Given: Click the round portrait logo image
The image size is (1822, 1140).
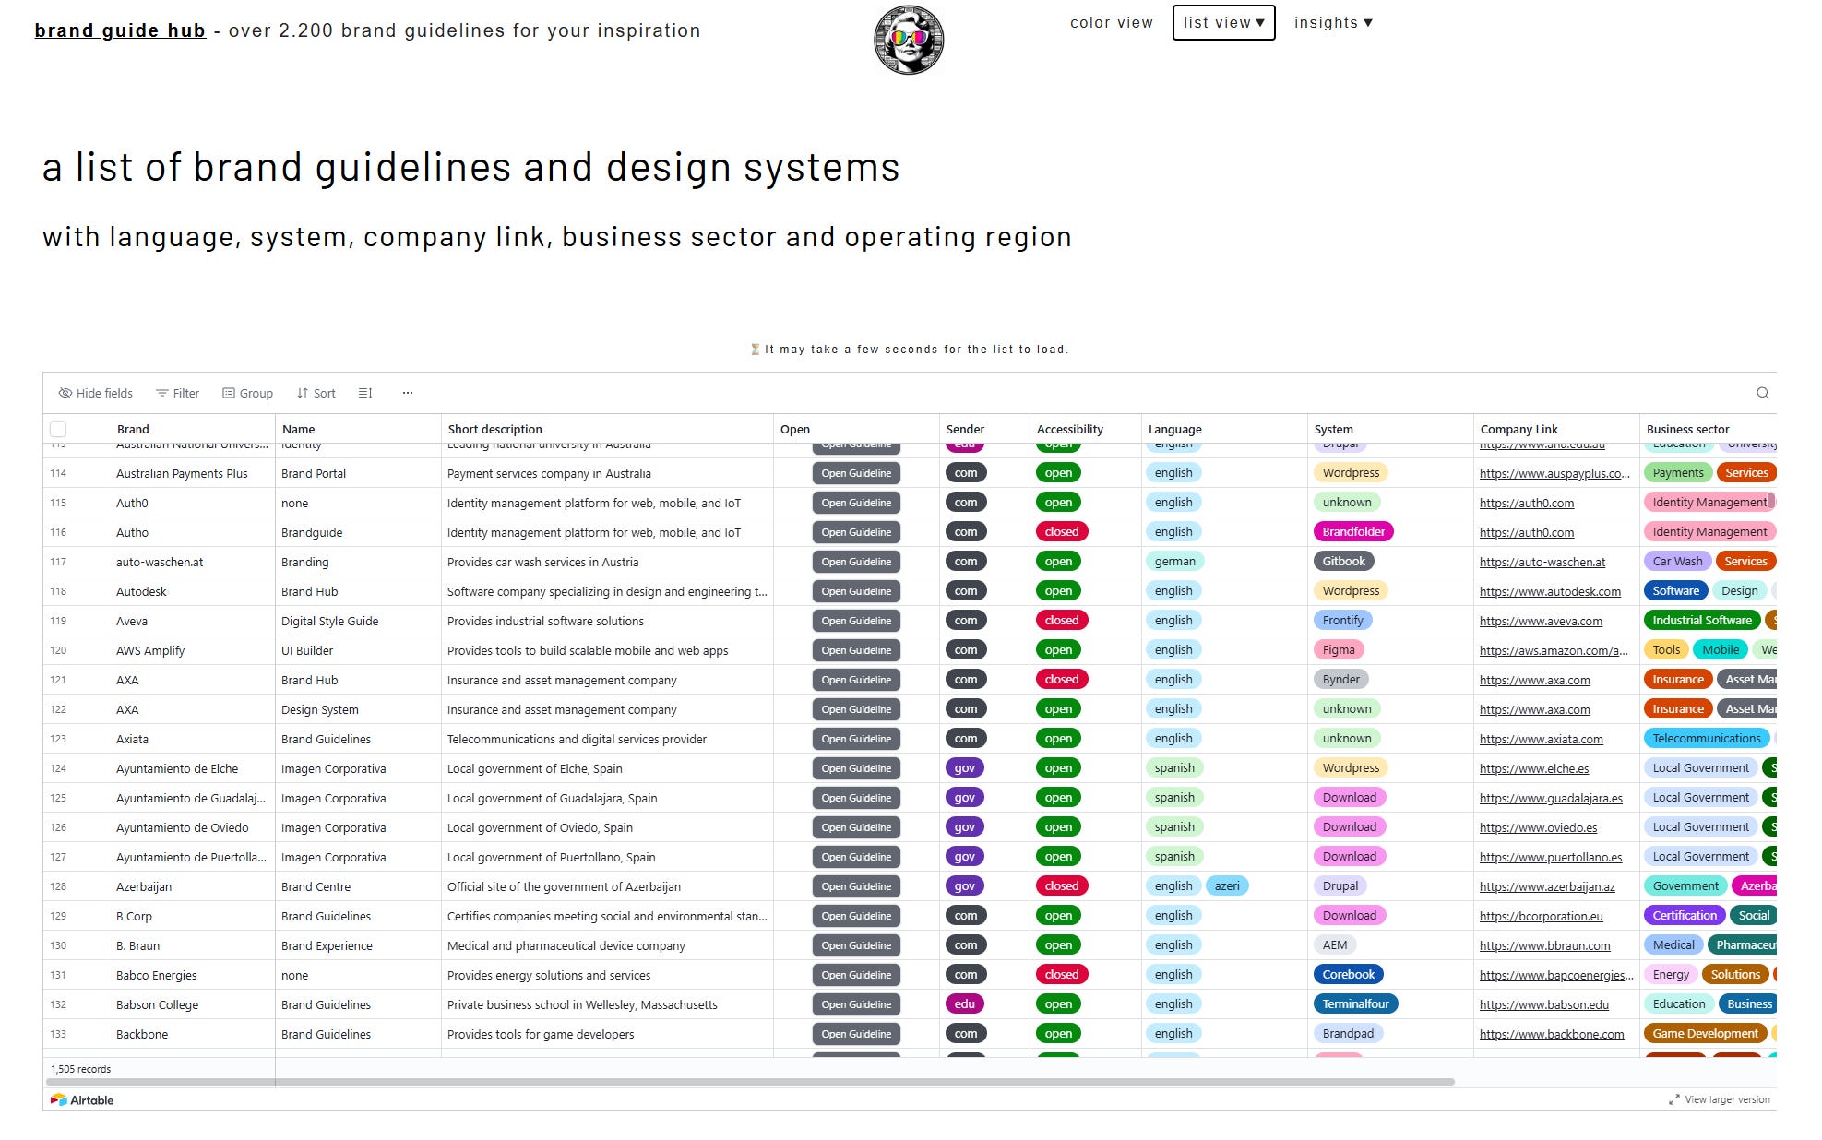Looking at the screenshot, I should (x=909, y=40).
